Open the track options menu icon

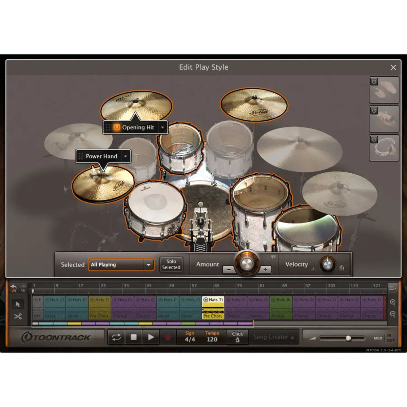coord(392,288)
